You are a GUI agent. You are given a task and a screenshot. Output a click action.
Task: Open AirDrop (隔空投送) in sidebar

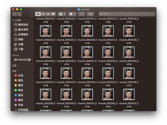pos(21,25)
